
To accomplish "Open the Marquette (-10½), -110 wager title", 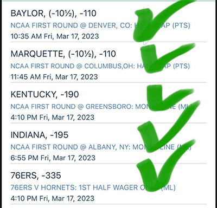I will (63, 54).
